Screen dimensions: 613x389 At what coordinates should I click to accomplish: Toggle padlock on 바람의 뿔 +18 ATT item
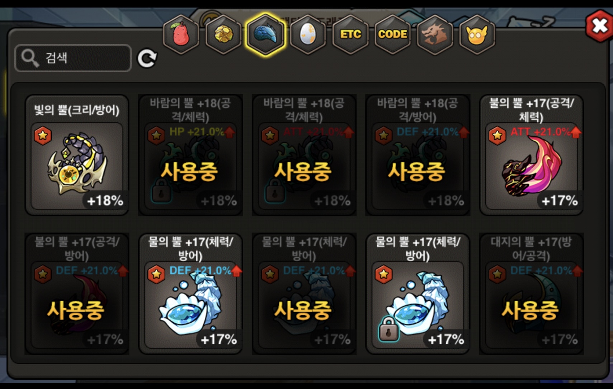point(275,191)
